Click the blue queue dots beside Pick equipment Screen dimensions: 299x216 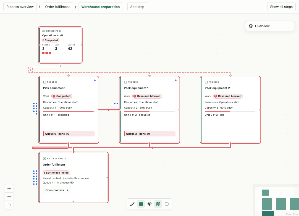35,109
